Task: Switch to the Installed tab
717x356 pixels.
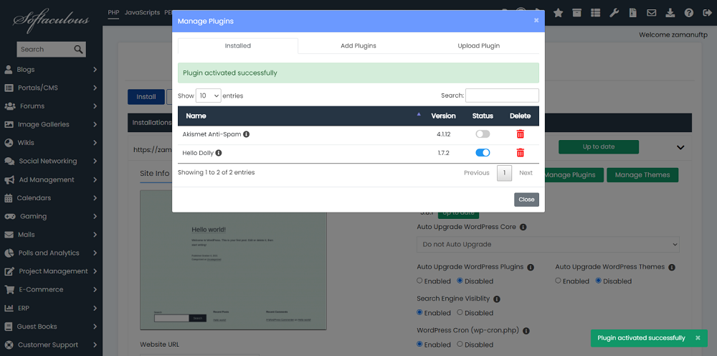Action: click(x=238, y=46)
